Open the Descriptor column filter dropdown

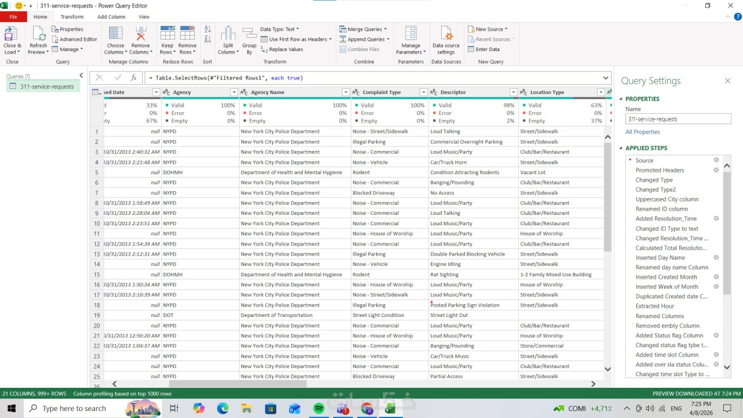(x=513, y=92)
